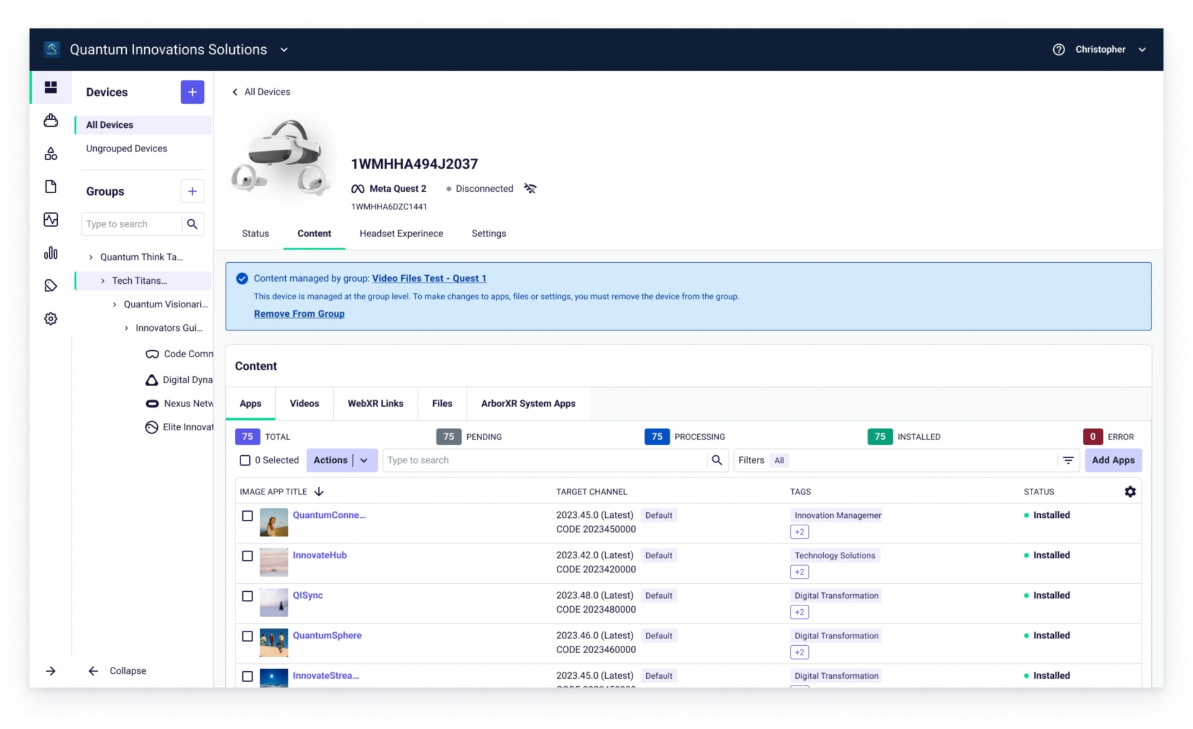Open the column settings gear in the apps table
1193x729 pixels.
click(x=1131, y=491)
